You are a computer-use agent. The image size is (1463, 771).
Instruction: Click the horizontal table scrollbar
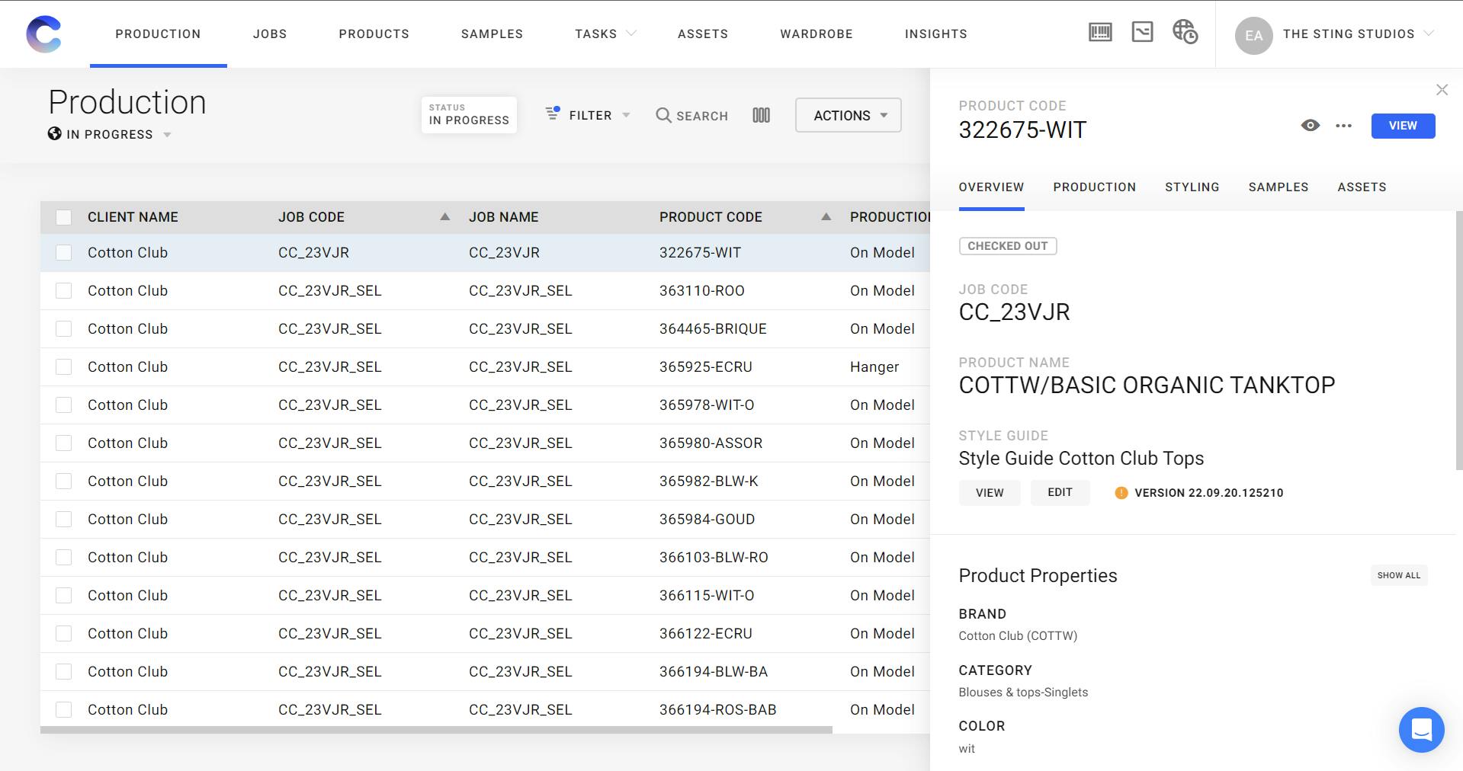pyautogui.click(x=436, y=730)
